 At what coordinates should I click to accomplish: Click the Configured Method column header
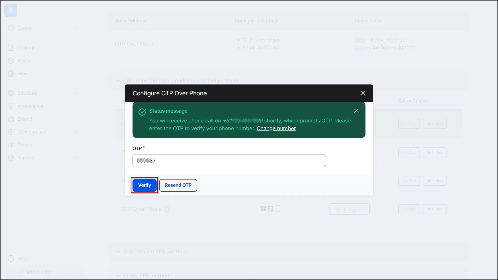tap(256, 21)
